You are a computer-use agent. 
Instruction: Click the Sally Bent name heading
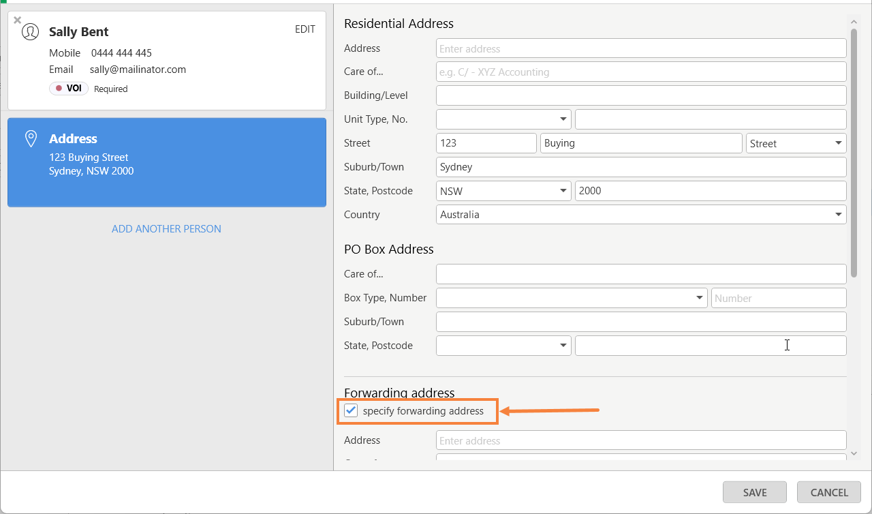point(78,31)
